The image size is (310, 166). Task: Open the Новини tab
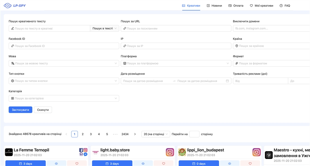coord(214,6)
